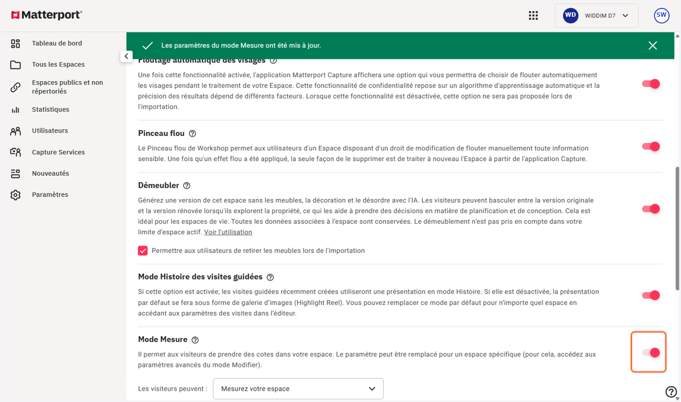Click the help icon beside Floutage automatique des visages
Image resolution: width=681 pixels, height=402 pixels.
tap(274, 60)
